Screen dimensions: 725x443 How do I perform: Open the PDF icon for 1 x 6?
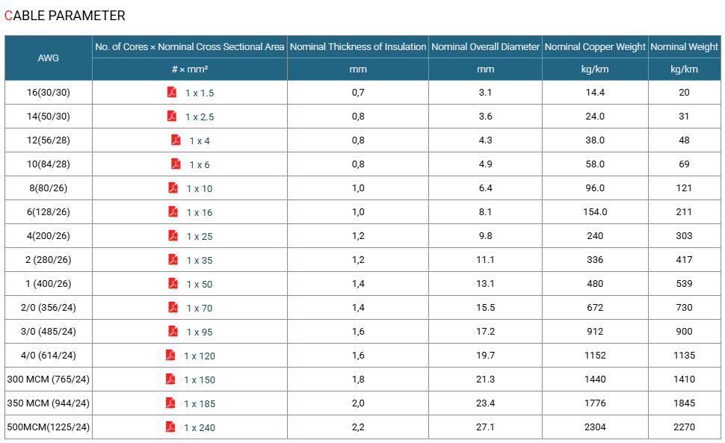176,164
